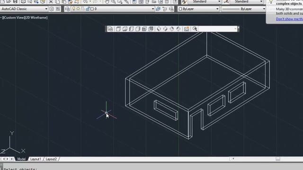
Task: Toggle layer 0 on/off light bulb
Action: pos(74,9)
